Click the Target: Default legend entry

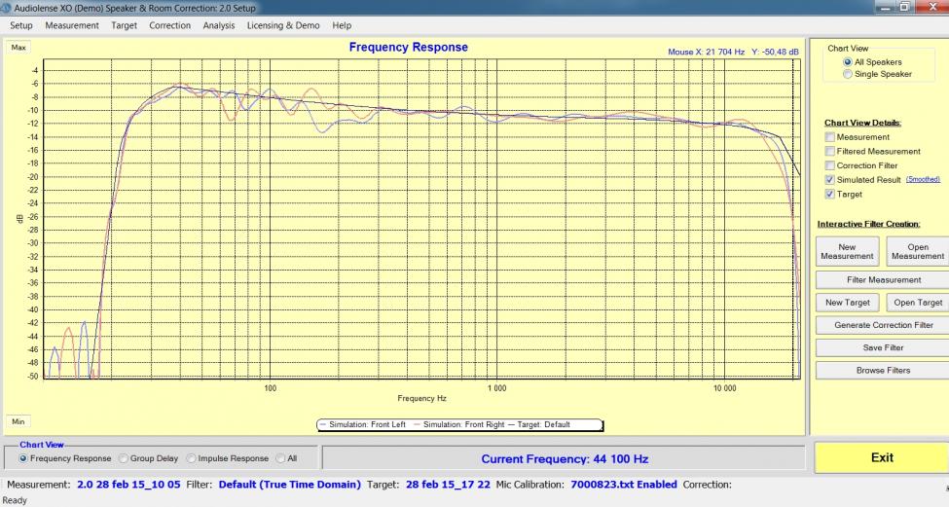click(x=538, y=424)
